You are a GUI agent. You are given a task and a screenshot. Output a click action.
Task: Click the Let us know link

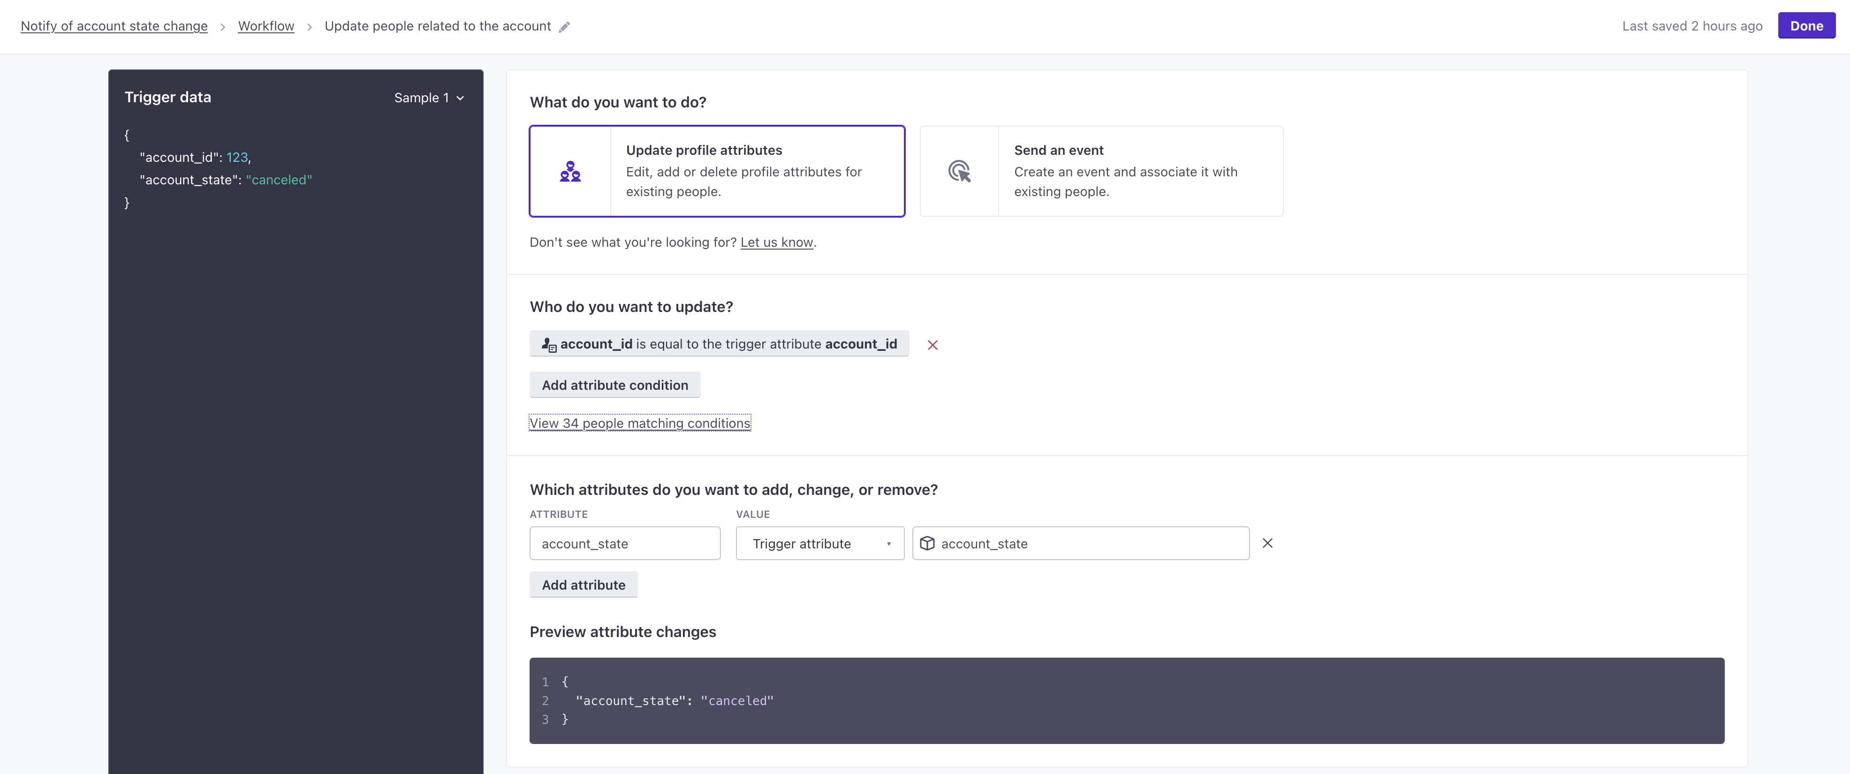click(x=776, y=242)
